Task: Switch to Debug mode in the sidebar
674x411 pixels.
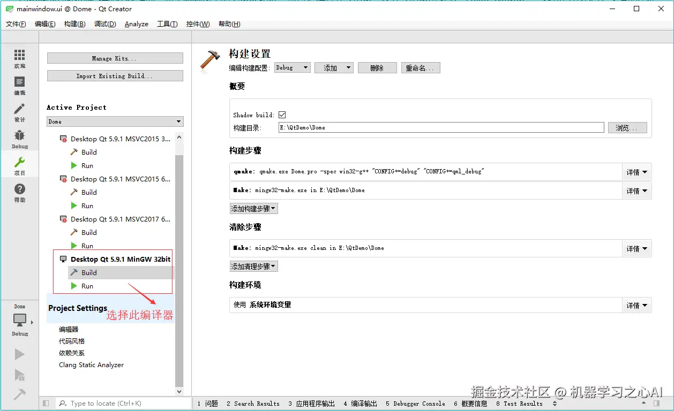Action: [x=19, y=138]
